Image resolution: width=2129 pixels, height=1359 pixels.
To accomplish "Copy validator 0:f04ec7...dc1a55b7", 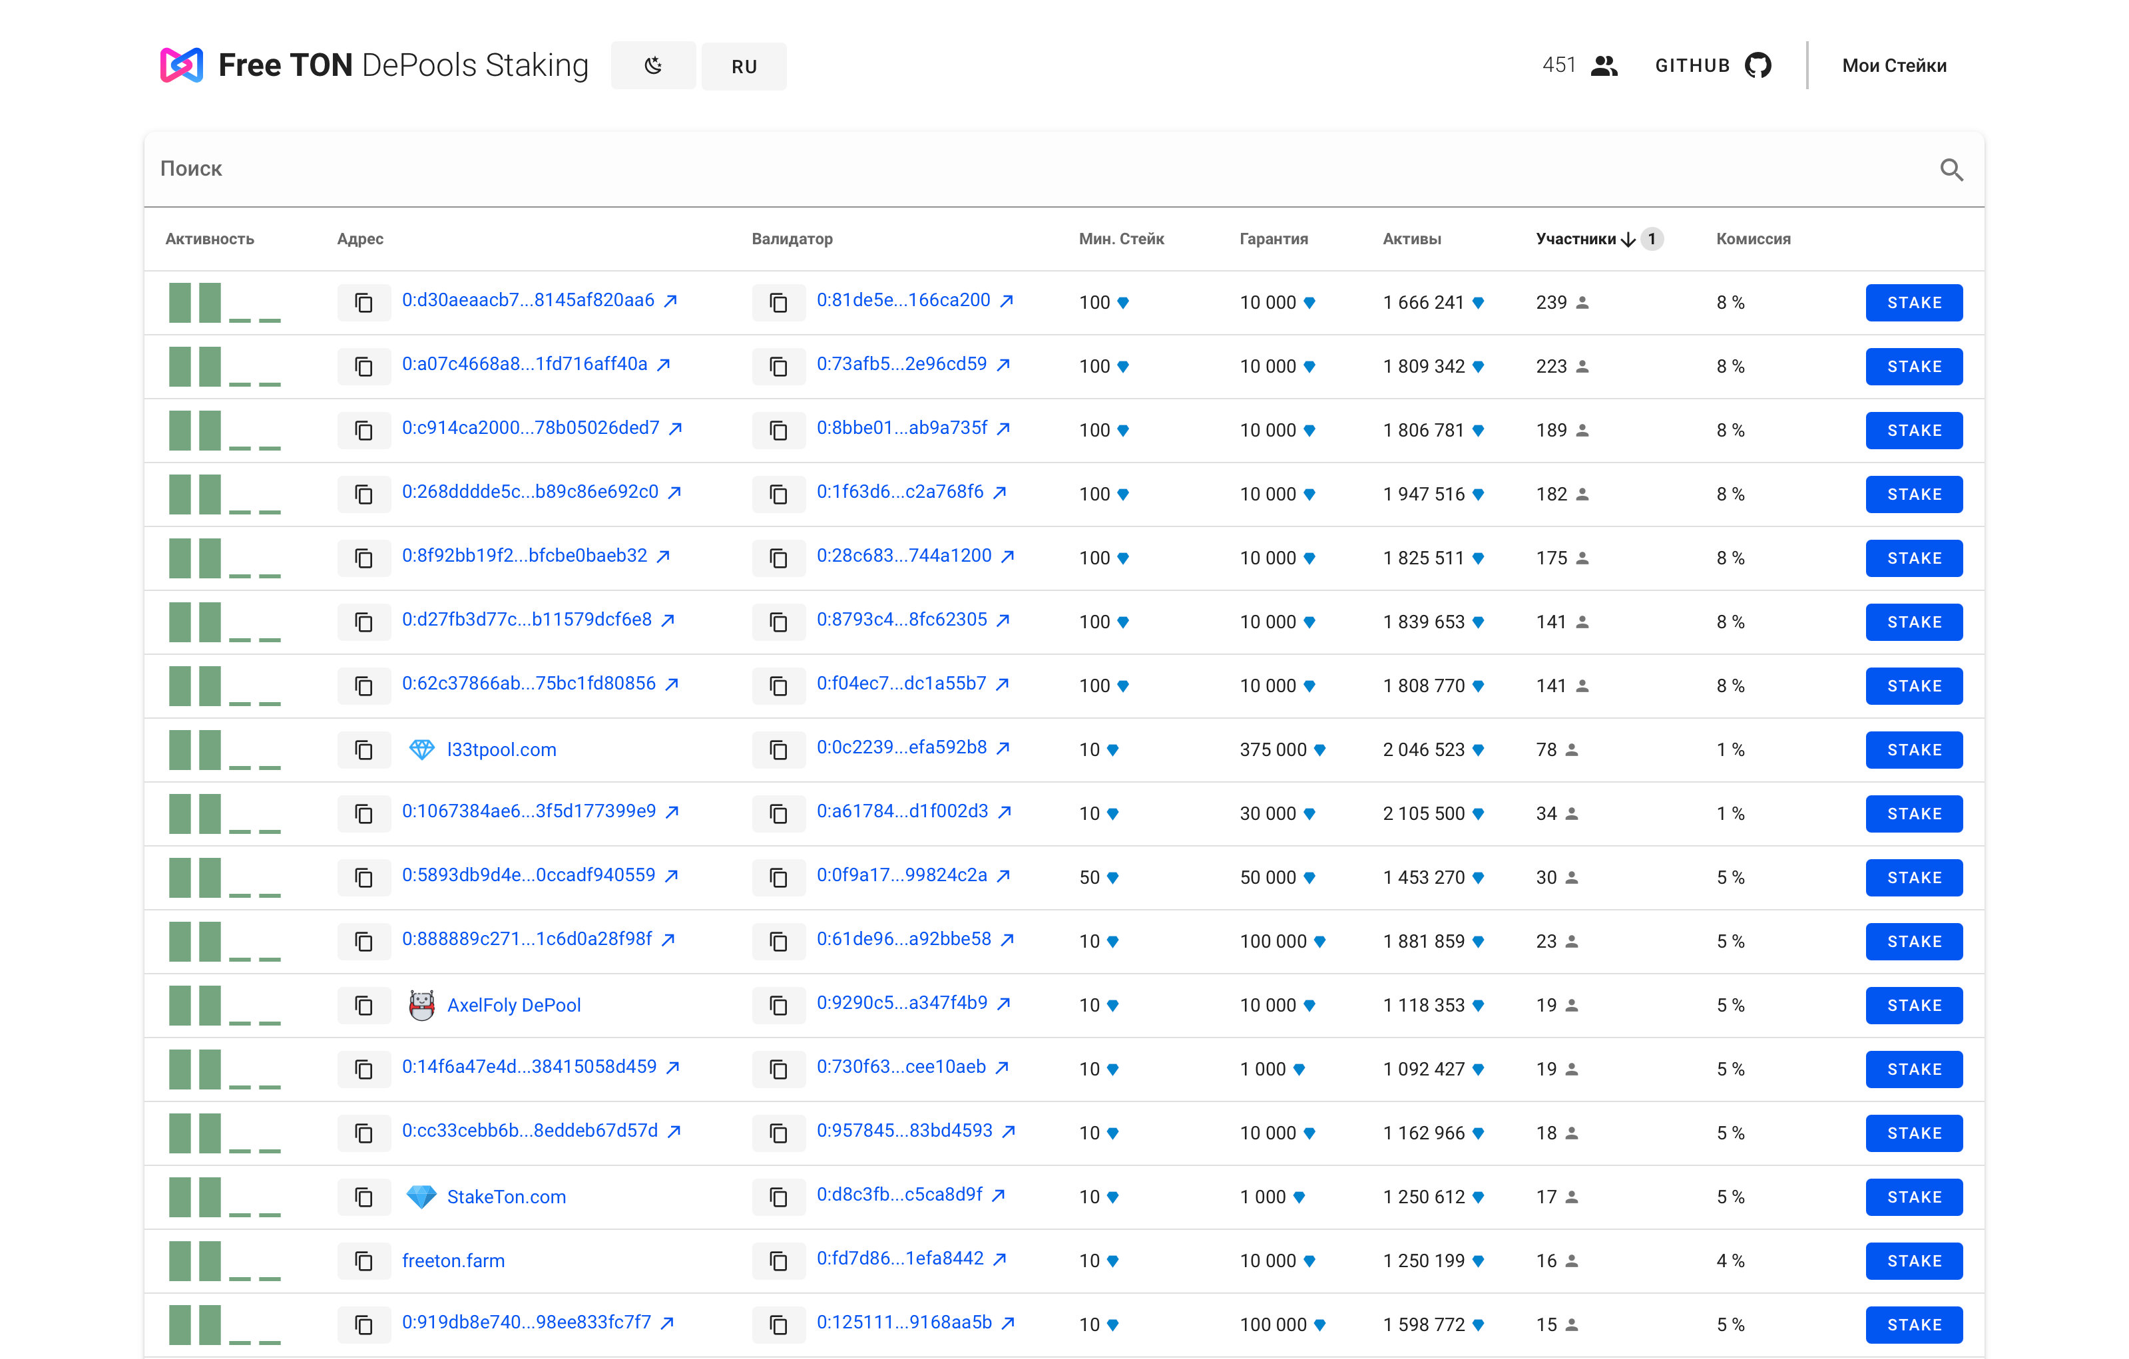I will pos(778,687).
